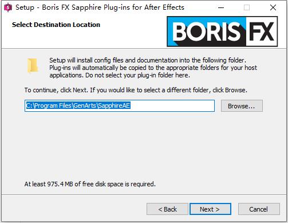
Task: Close the setup window with X
Action: (273, 7)
